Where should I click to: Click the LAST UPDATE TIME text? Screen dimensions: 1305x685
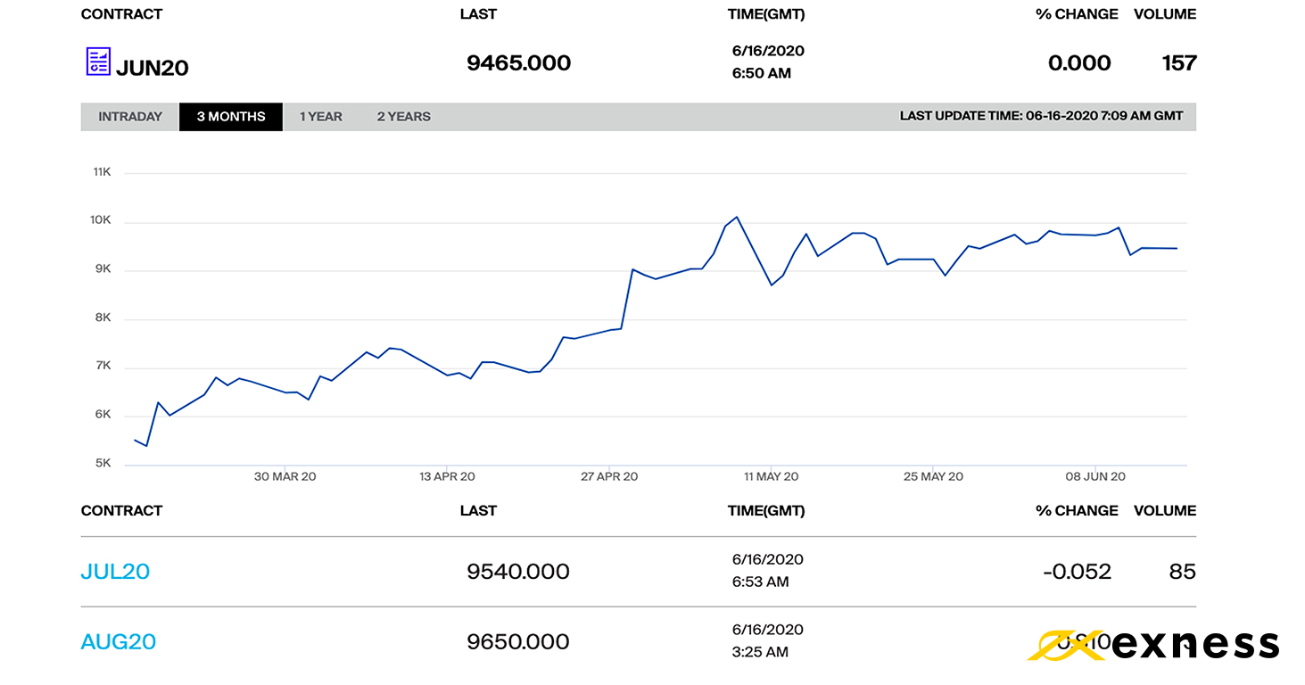pyautogui.click(x=1042, y=116)
